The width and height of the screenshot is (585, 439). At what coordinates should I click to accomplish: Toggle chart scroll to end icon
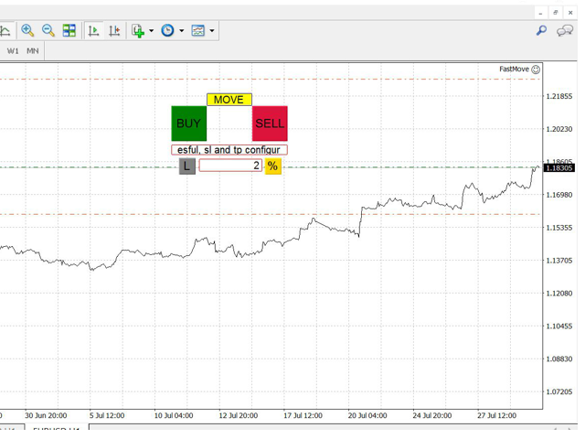pos(93,30)
